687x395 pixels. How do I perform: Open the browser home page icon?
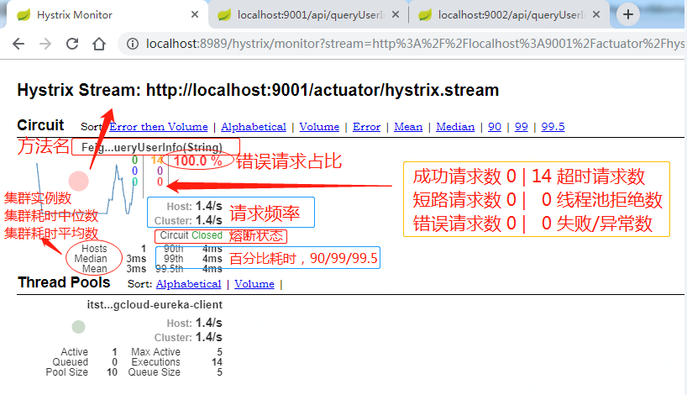(99, 44)
